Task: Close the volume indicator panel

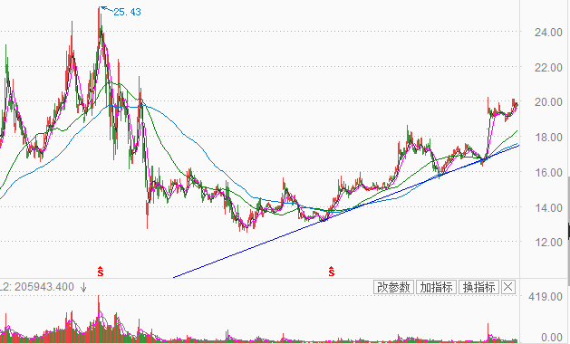Action: click(x=507, y=287)
